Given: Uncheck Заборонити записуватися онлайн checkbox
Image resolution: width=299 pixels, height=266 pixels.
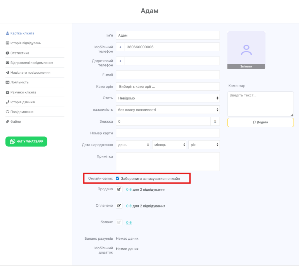Looking at the screenshot, I should pyautogui.click(x=117, y=178).
